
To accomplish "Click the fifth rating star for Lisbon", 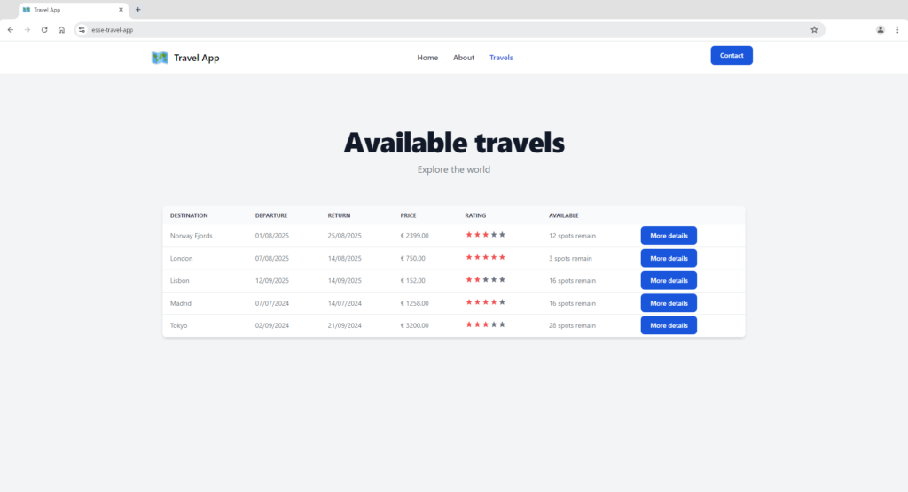I will pos(502,279).
